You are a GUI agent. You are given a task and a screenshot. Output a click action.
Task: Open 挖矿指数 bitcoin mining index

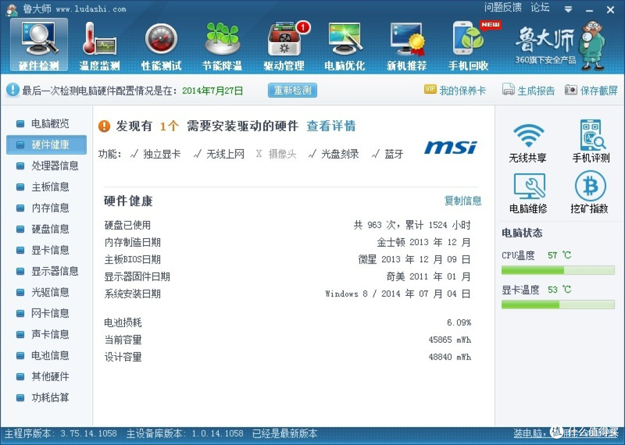[x=590, y=192]
